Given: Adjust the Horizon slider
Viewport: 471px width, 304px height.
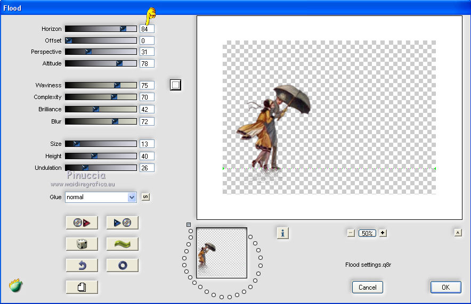Looking at the screenshot, I should (101, 29).
